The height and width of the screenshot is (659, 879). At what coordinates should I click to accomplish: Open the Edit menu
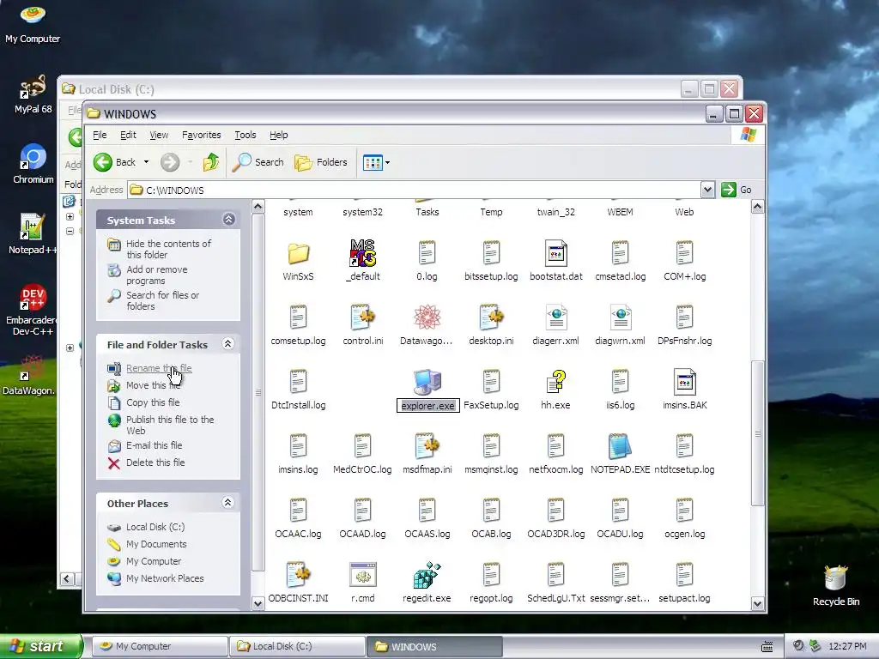coord(128,135)
